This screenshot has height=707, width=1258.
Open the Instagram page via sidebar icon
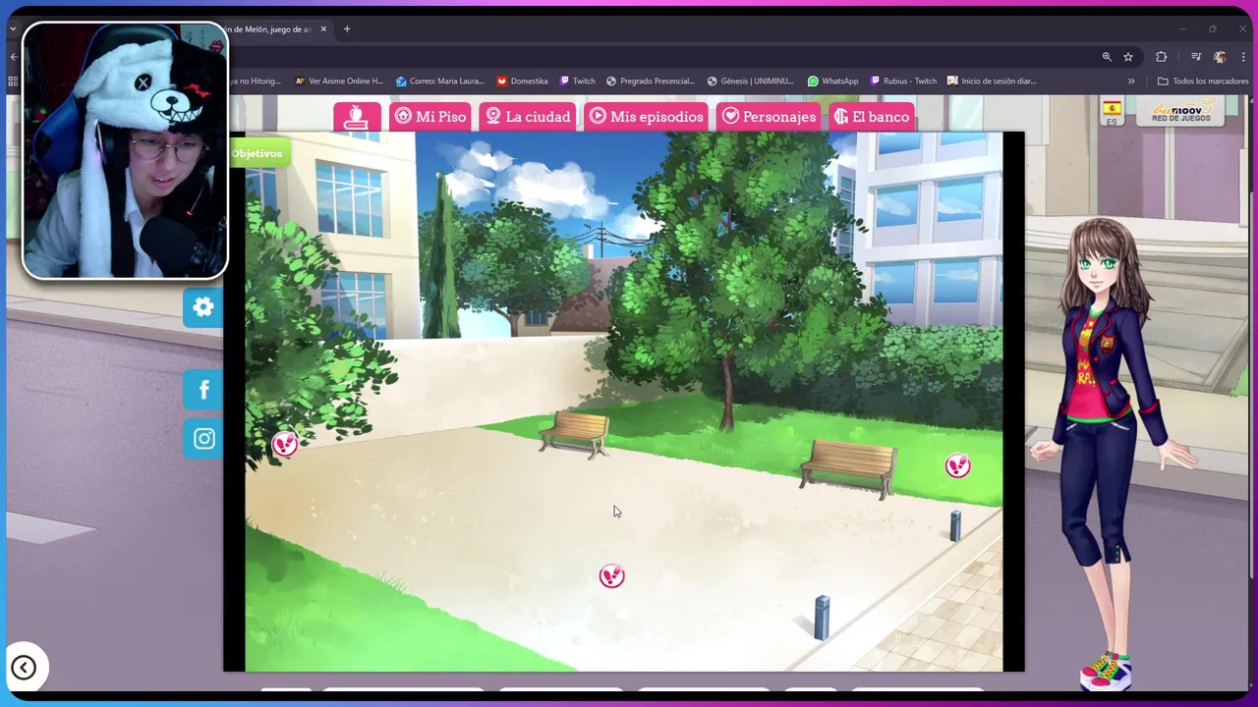[203, 439]
